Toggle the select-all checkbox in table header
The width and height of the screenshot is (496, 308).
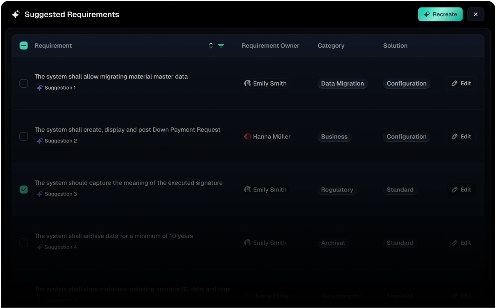[24, 46]
